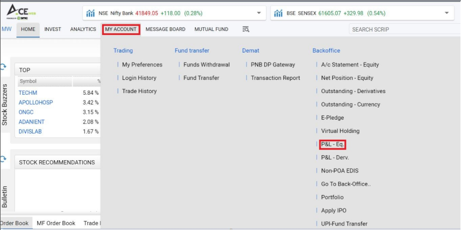Click the Bulletin side tab
This screenshot has width=461, height=230.
[4, 197]
